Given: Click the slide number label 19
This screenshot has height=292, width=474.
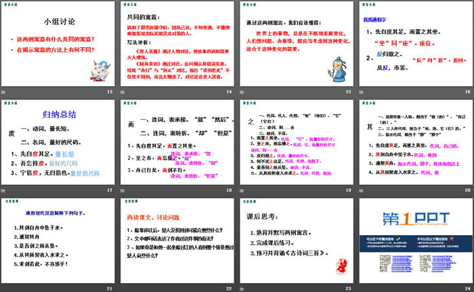Looking at the screenshot, I should tap(348, 190).
